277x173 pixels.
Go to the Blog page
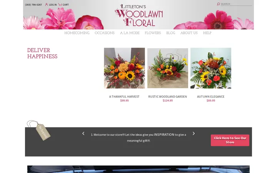171,33
